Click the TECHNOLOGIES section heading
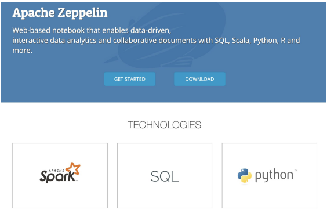327x220 pixels. coord(164,125)
